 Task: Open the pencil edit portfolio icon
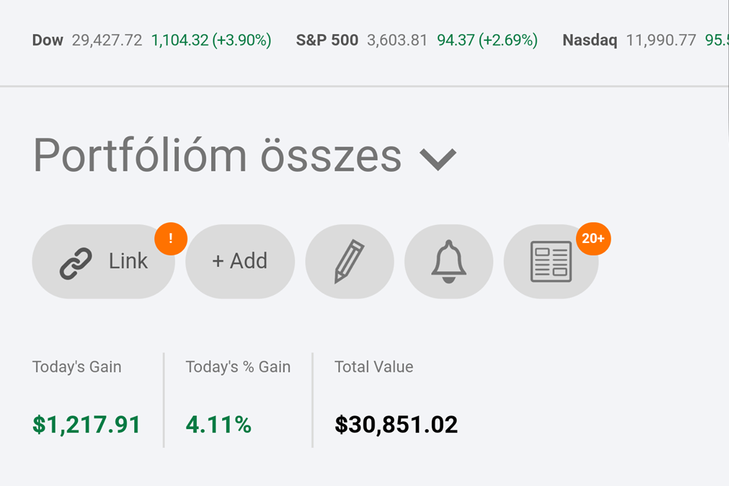click(349, 262)
